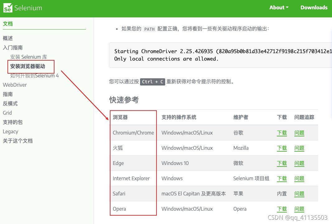Screen dimensions: 332x224
Task: Open the About dropdown menu
Action: tap(279, 7)
